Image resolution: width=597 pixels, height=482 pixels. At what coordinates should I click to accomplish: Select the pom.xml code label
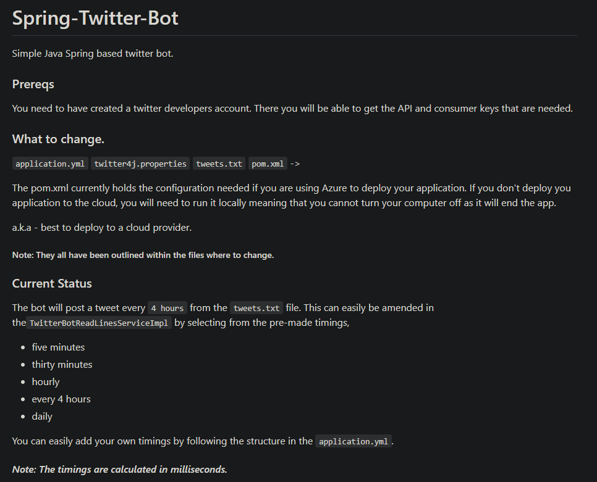point(268,164)
